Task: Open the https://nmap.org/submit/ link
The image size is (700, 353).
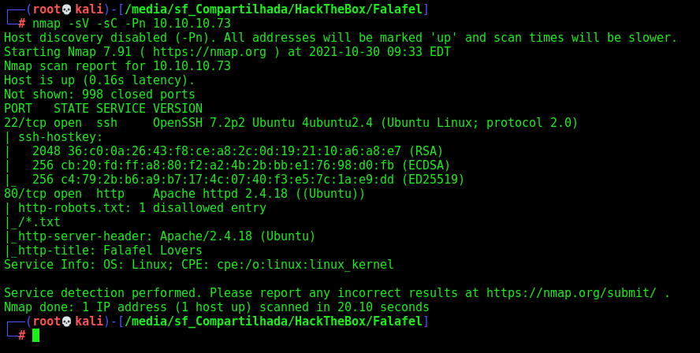Action: pos(571,293)
